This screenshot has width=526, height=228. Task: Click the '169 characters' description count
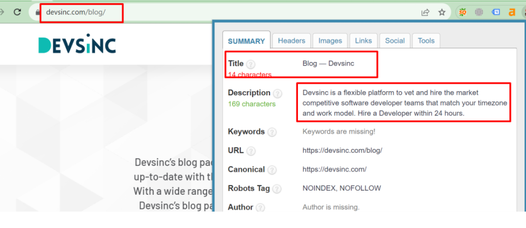(252, 104)
